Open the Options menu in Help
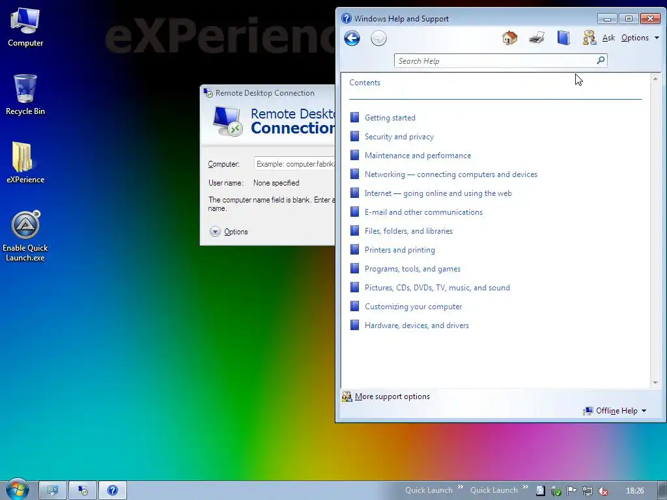This screenshot has height=500, width=667. click(x=640, y=38)
